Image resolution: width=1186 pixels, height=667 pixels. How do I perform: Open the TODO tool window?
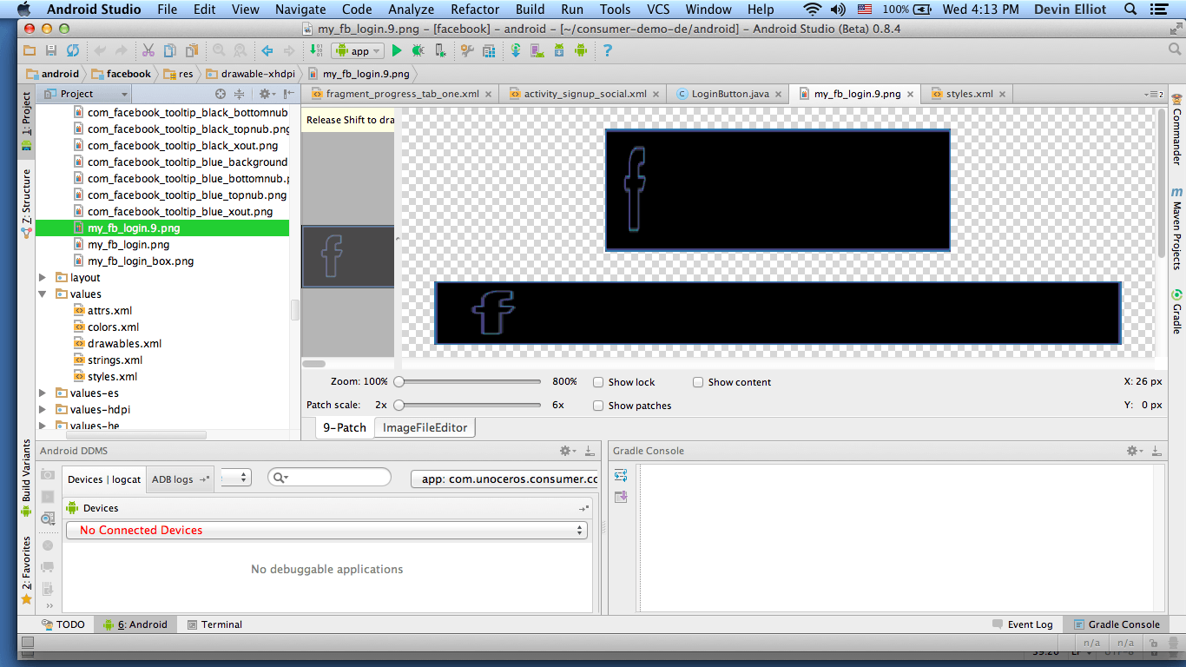click(x=63, y=624)
